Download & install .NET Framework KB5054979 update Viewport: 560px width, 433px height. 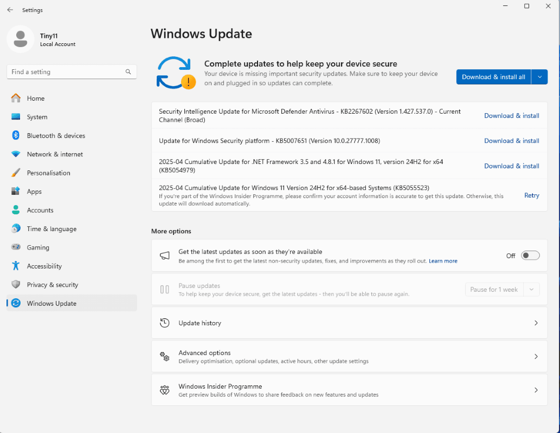pyautogui.click(x=511, y=166)
